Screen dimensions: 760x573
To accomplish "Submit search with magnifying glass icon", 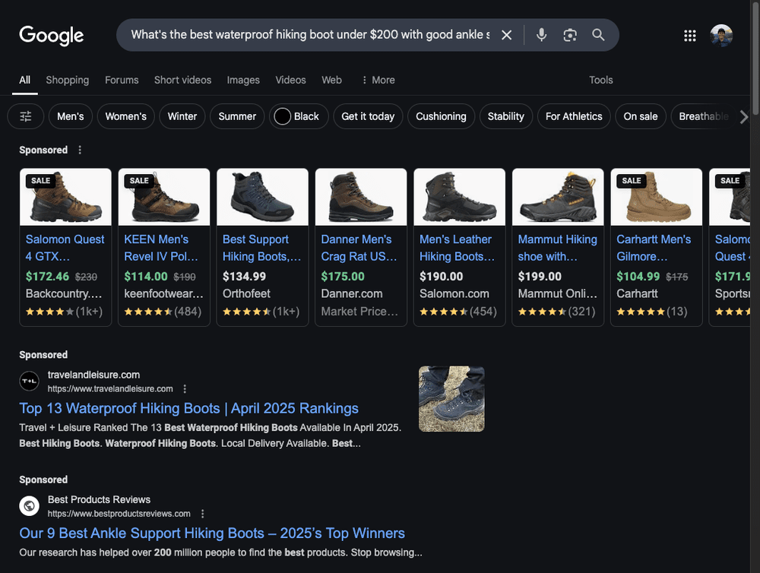I will click(x=598, y=35).
